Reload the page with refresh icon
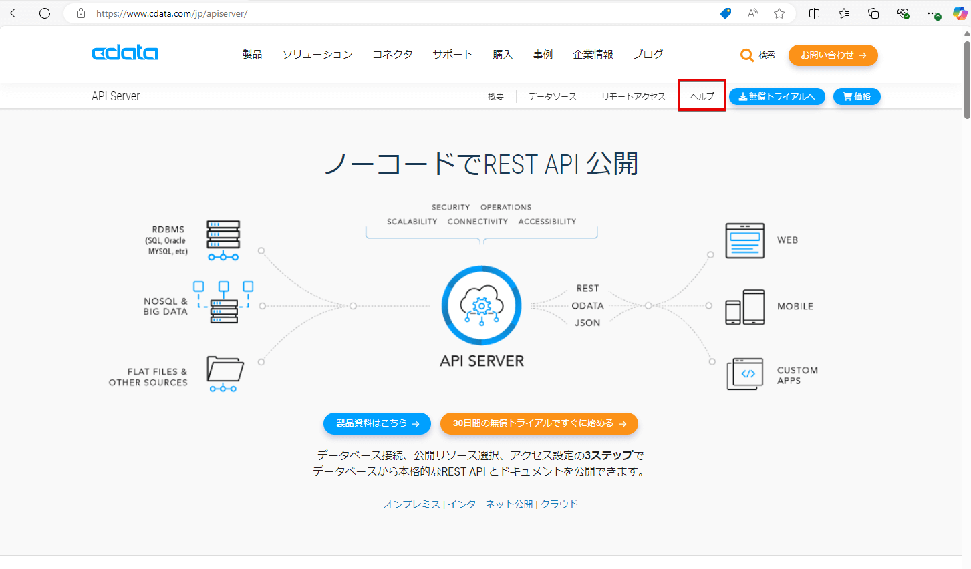Image resolution: width=971 pixels, height=569 pixels. tap(45, 13)
